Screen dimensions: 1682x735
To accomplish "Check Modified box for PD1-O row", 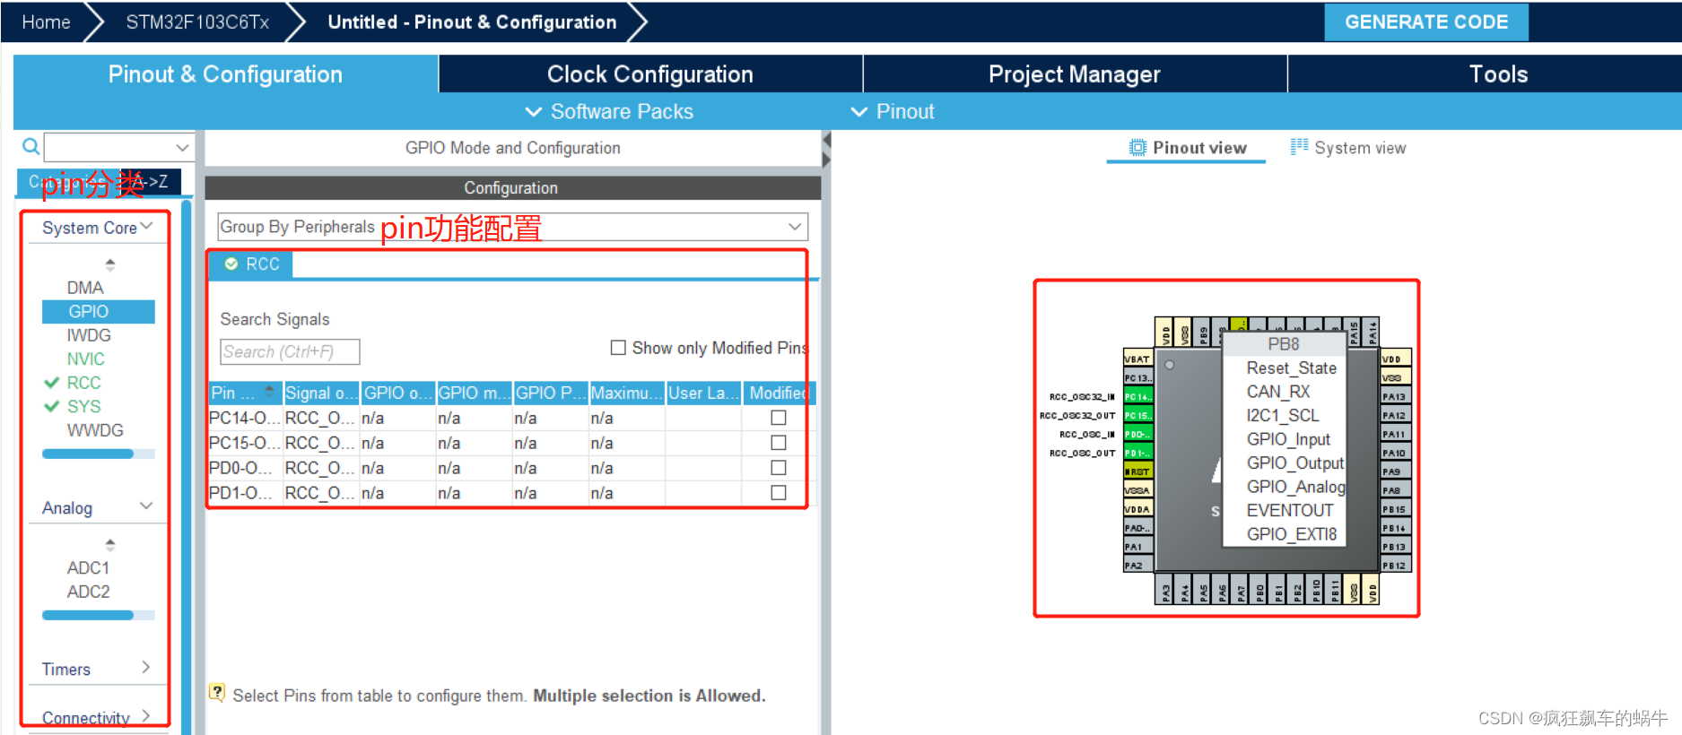I will (x=779, y=493).
